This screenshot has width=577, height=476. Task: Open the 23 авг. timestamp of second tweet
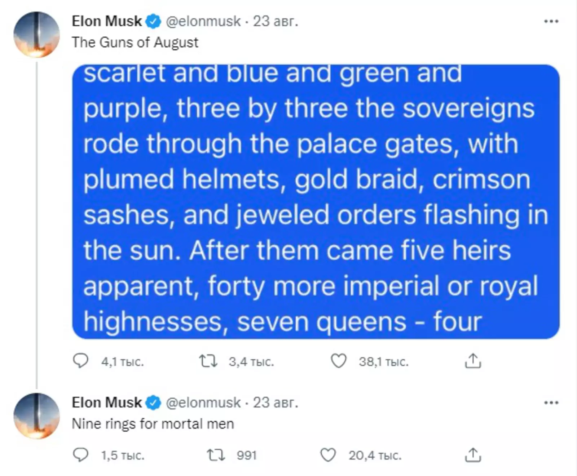point(276,402)
